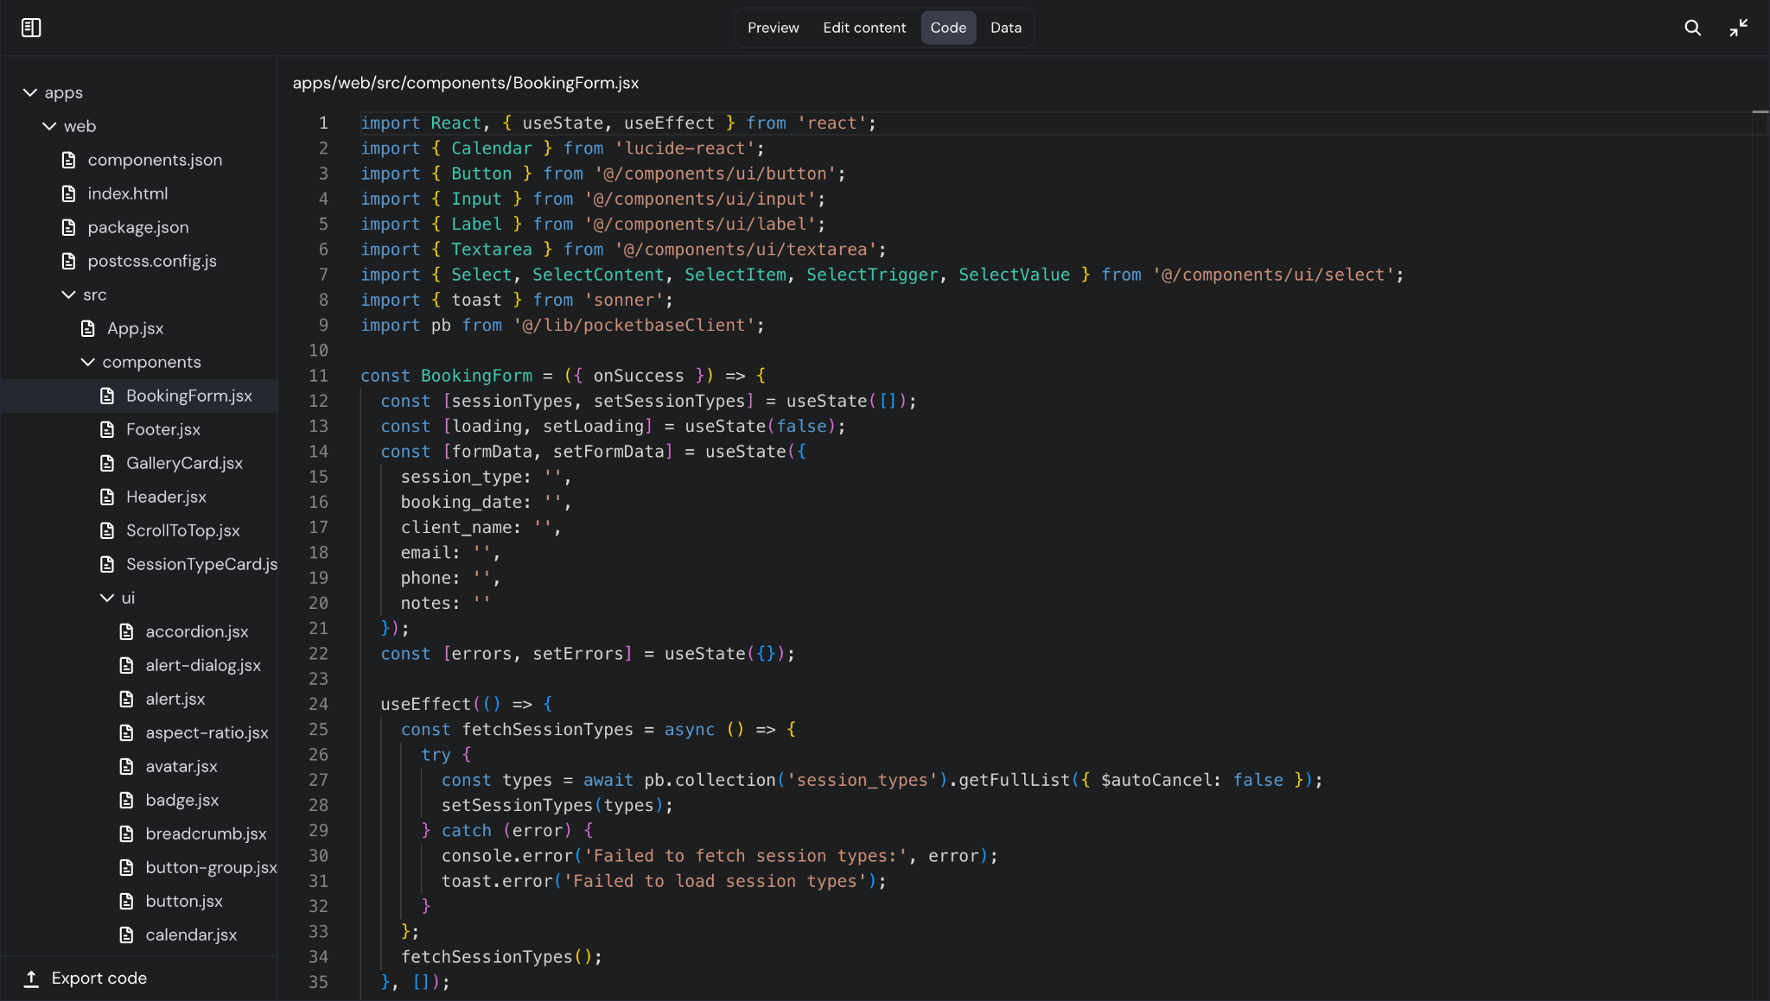1770x1001 pixels.
Task: Collapse the ui folder chevron
Action: 107,598
